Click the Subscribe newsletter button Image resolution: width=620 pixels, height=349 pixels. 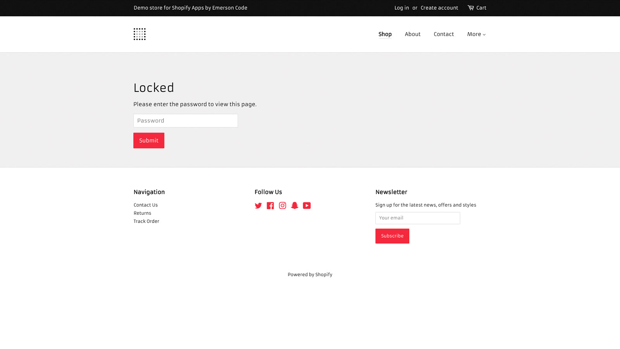point(392,236)
